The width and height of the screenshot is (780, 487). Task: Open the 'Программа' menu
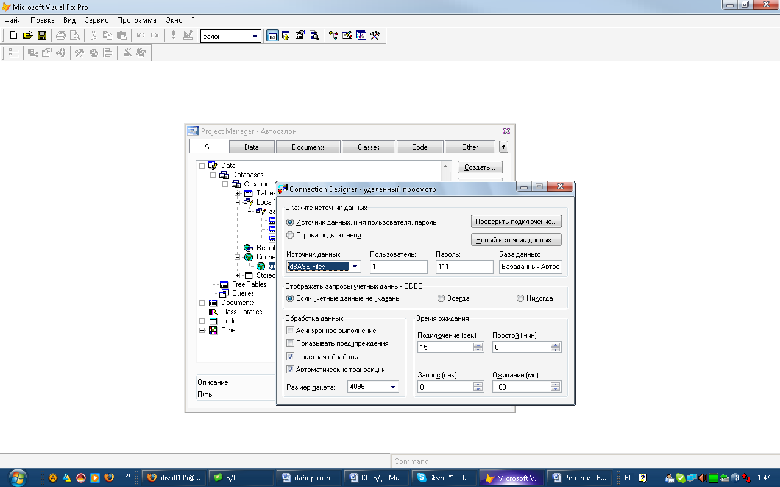pos(136,20)
